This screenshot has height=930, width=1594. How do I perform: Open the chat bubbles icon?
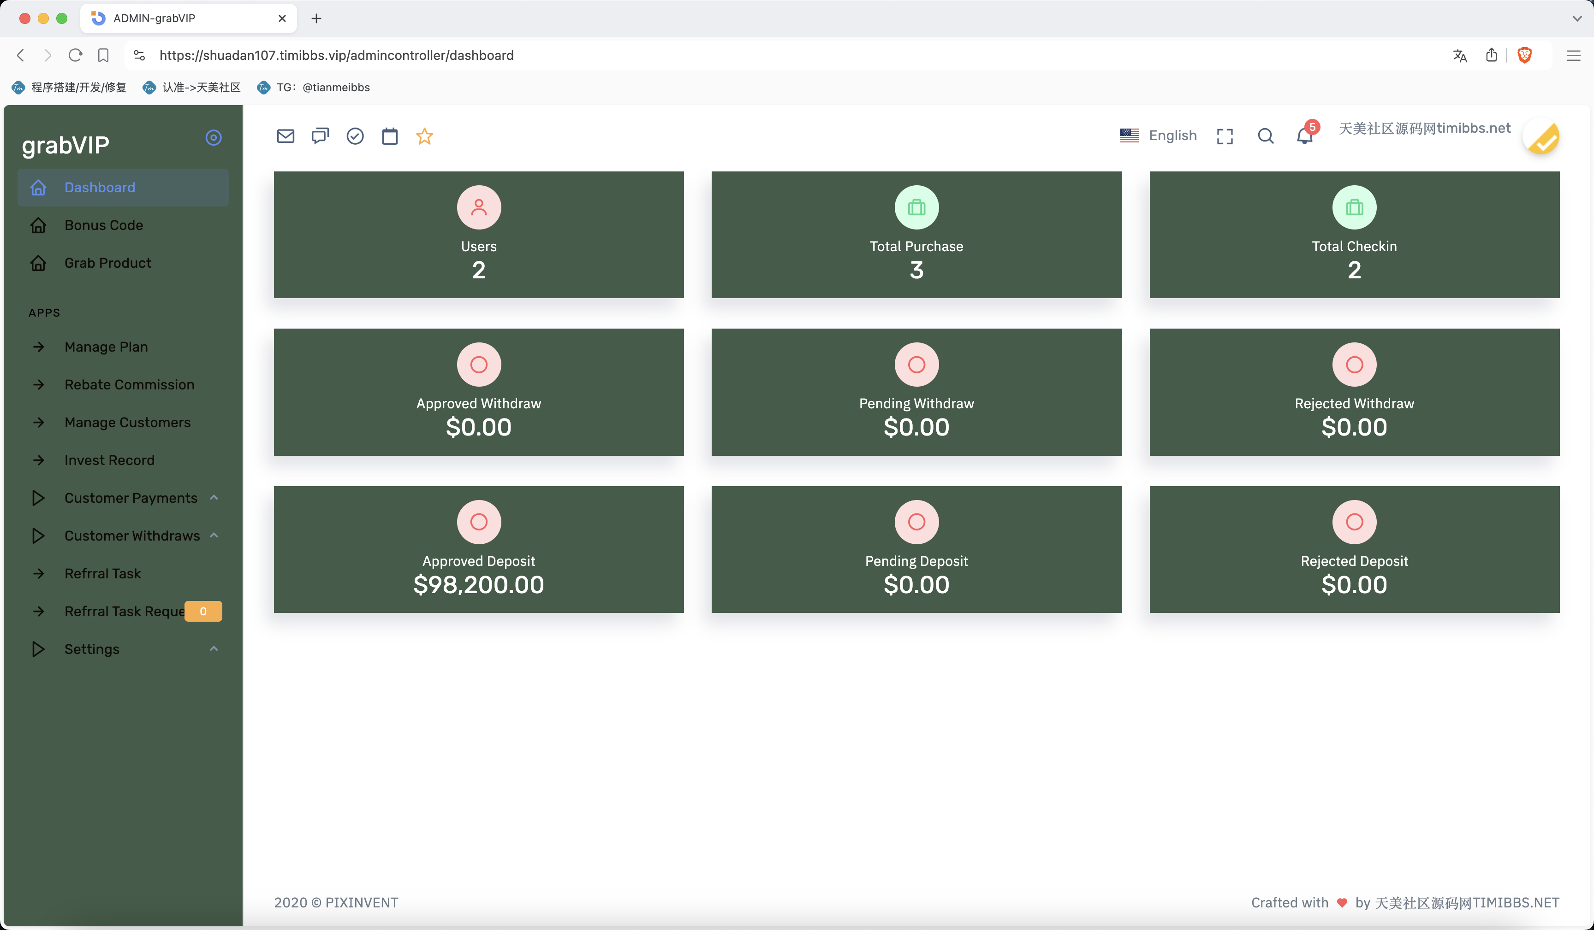[321, 136]
